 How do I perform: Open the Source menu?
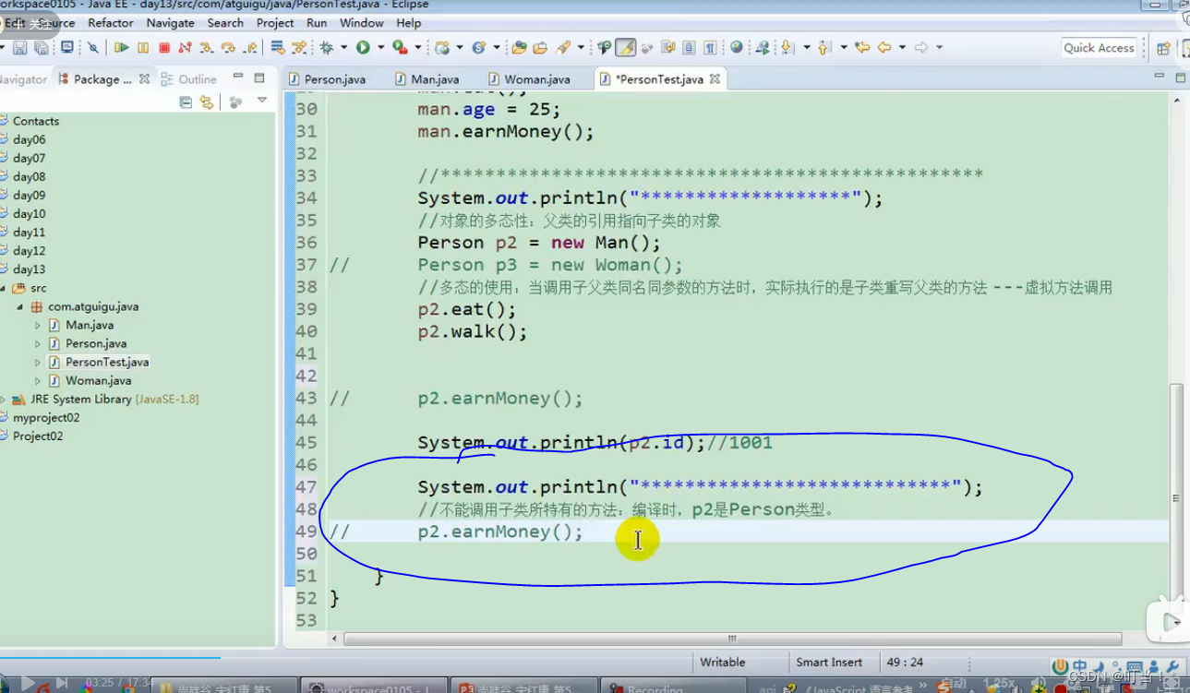tap(55, 22)
